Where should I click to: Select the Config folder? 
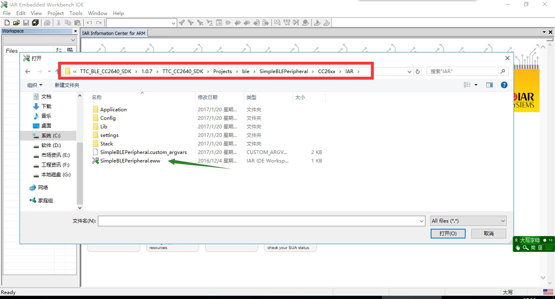click(x=108, y=118)
